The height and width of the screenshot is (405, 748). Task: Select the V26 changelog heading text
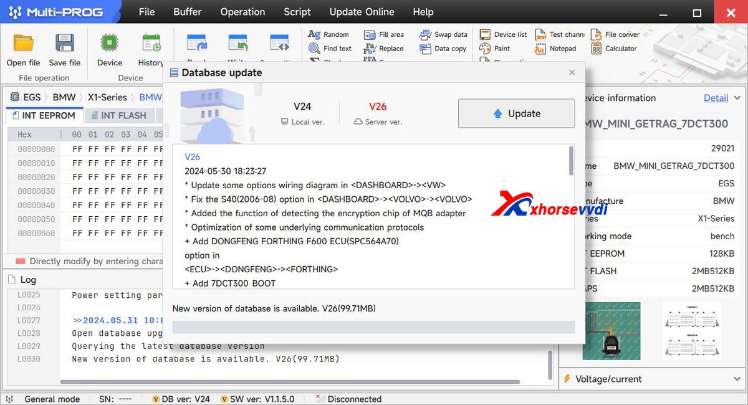tap(193, 157)
